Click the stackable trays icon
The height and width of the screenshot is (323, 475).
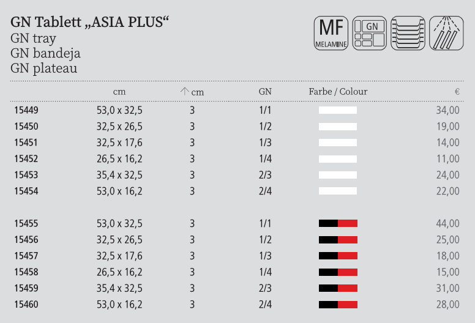click(x=408, y=33)
